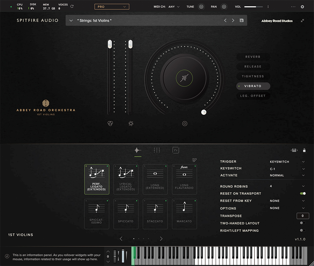Screen dimensions: 314x266
Task: Select Lyrical Legato (Extended) articulation
Action: coord(126,179)
